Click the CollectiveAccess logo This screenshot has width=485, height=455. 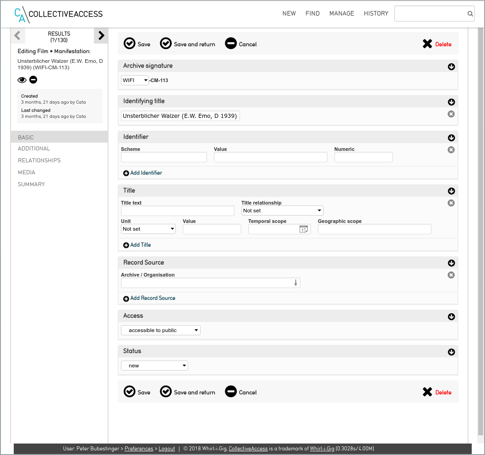coord(59,14)
